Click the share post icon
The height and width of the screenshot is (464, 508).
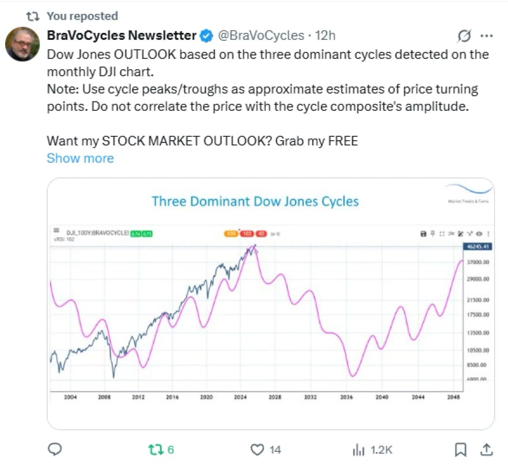pos(486,449)
